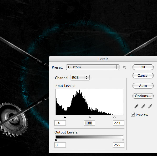157x156 pixels.
Task: Click the white output levels slider handle
Action: click(x=123, y=140)
